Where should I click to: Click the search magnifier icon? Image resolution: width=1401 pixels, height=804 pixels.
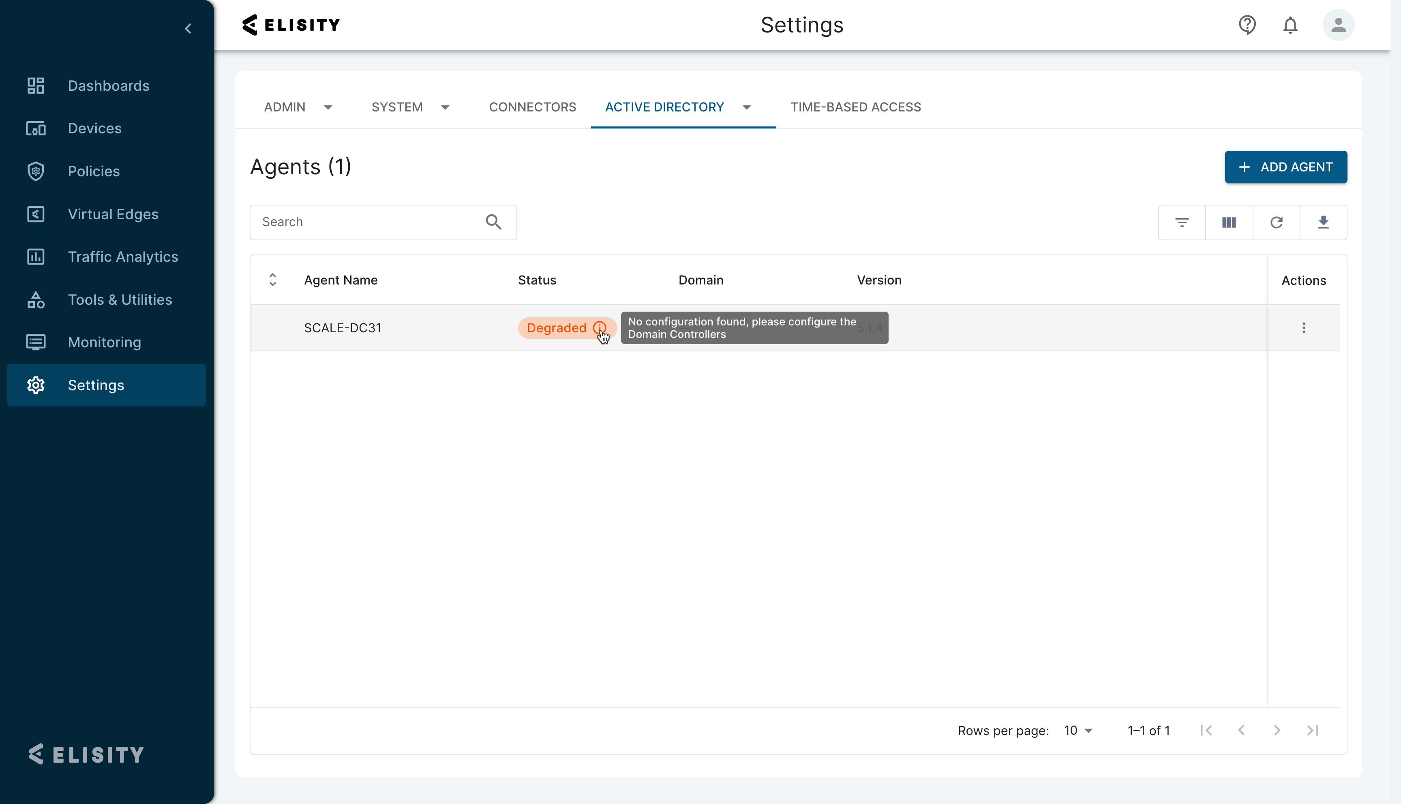tap(493, 222)
